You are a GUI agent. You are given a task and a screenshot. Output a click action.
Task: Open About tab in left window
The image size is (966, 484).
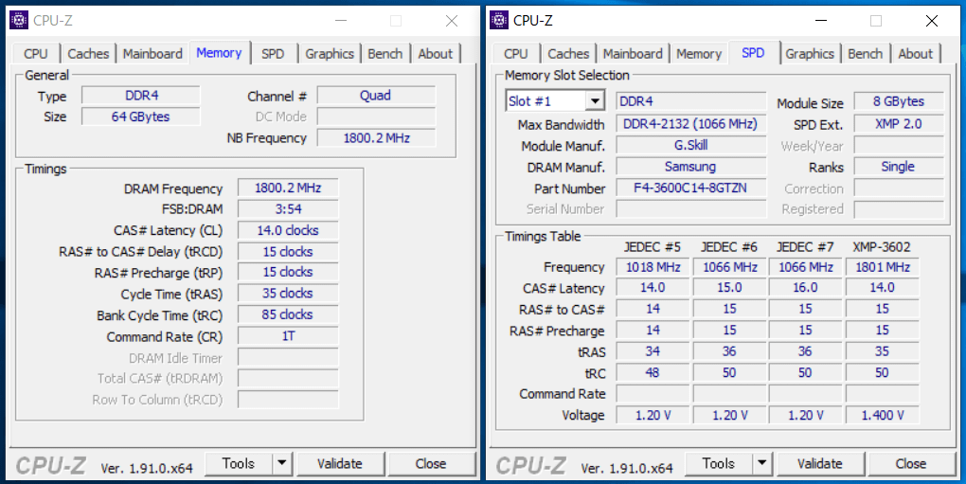436,54
